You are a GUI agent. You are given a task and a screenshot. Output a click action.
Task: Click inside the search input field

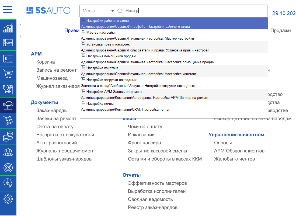click(162, 11)
